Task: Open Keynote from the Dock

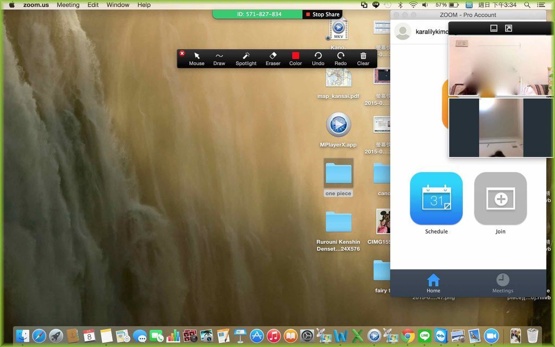Action: pos(240,335)
